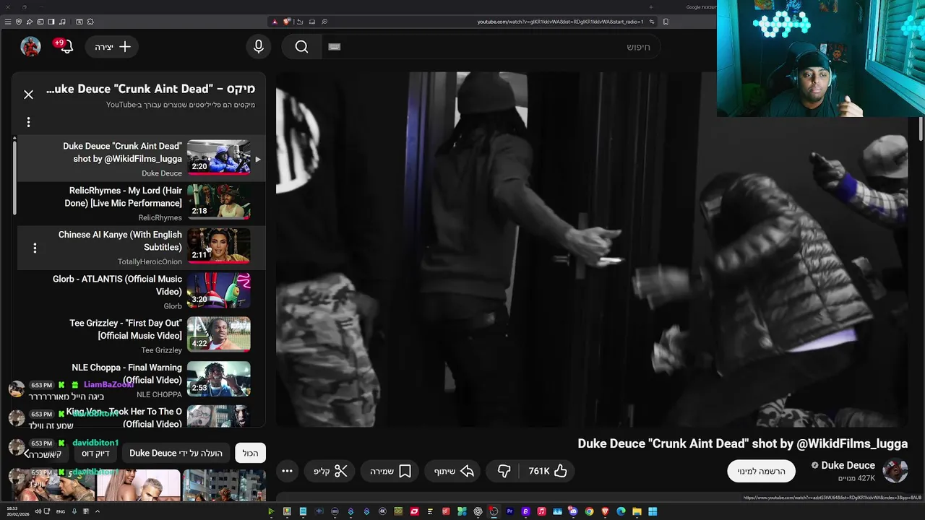Click the save button with bookmark icon
The width and height of the screenshot is (925, 520).
391,471
